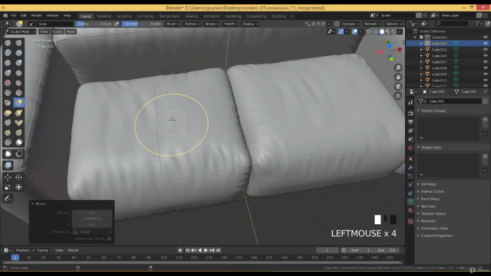This screenshot has width=491, height=276.
Task: Open the File menu
Action: coord(14,15)
